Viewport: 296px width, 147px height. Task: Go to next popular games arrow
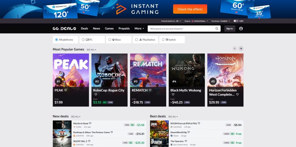pos(241,49)
